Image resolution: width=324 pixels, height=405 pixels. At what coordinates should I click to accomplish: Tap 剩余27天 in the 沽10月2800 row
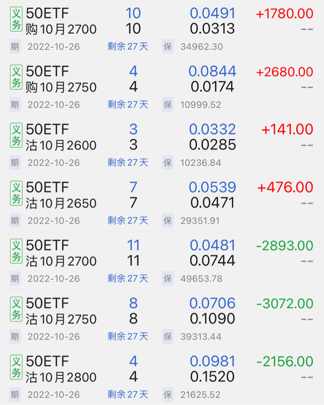tap(128, 395)
